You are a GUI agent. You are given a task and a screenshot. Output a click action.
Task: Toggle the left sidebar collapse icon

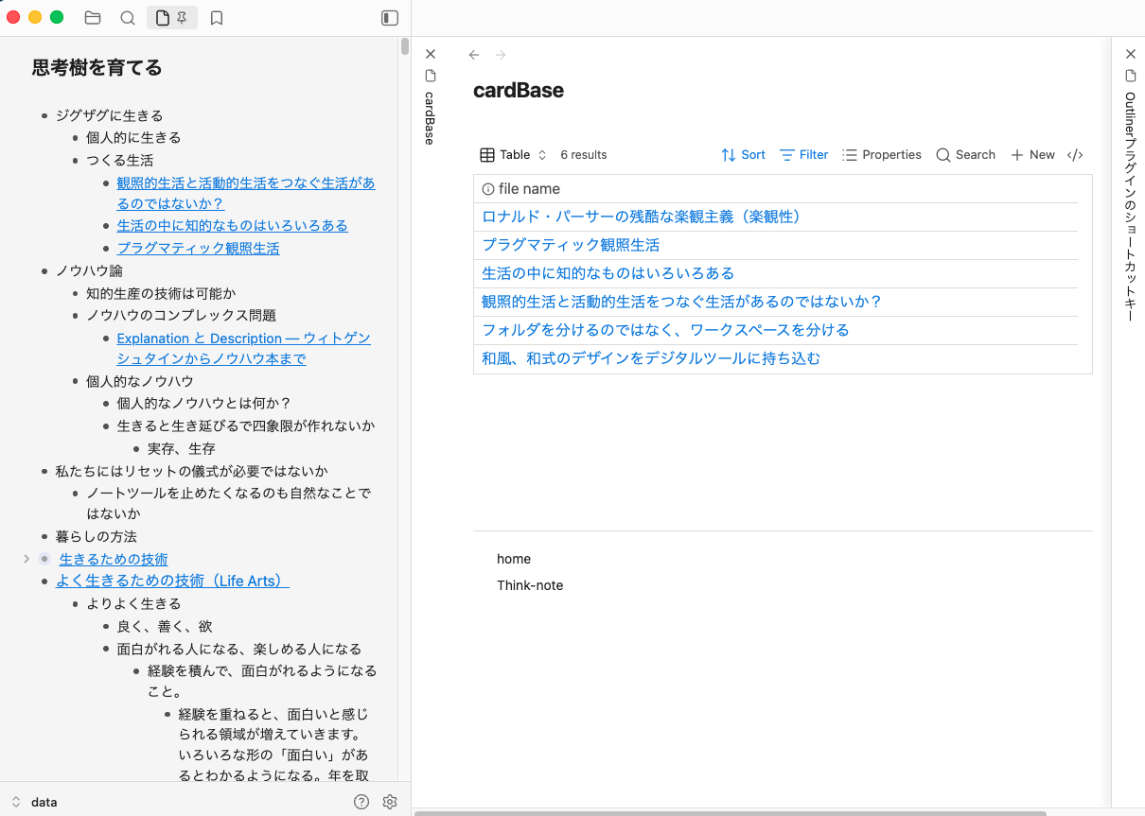[390, 18]
